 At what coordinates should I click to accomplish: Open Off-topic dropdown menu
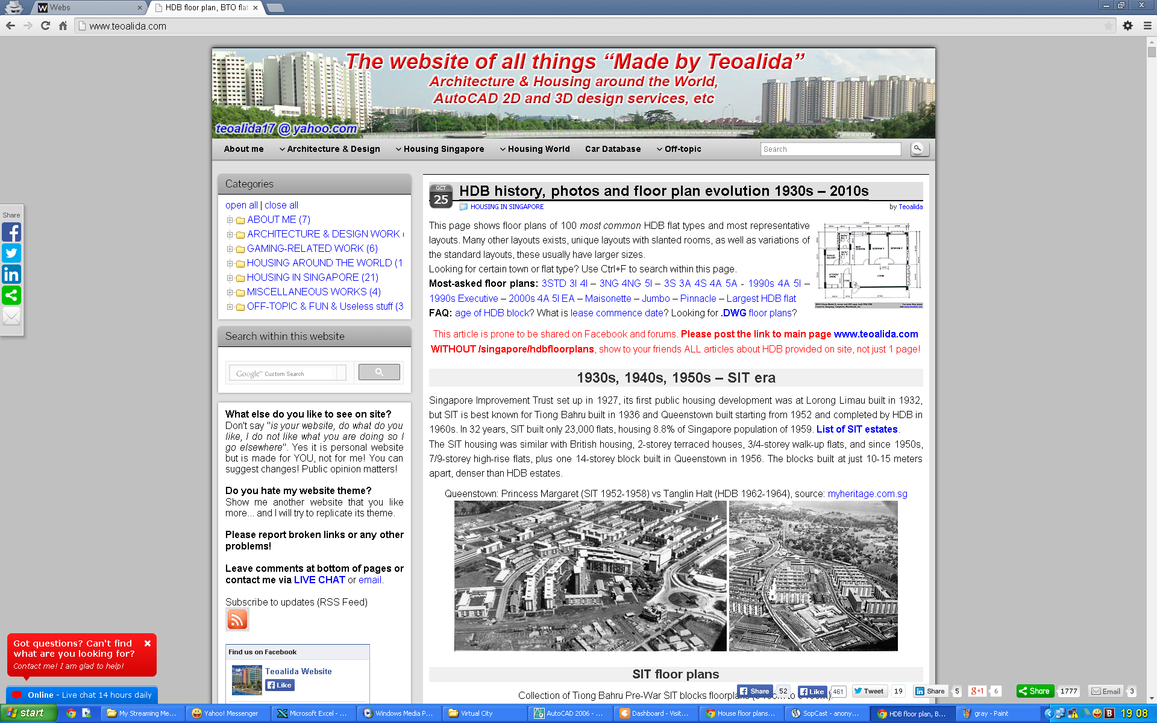(x=679, y=149)
